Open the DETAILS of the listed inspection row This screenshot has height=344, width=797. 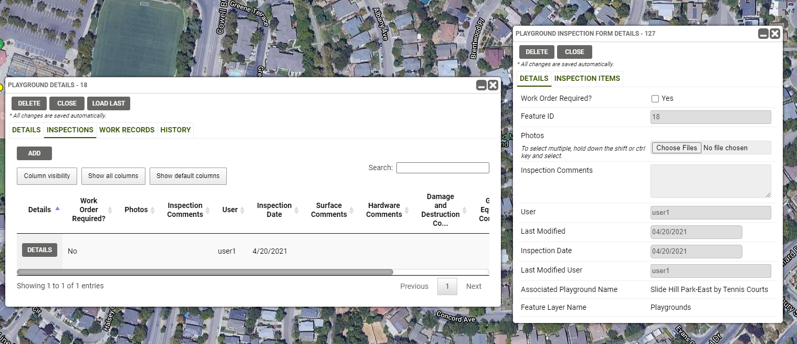click(39, 250)
